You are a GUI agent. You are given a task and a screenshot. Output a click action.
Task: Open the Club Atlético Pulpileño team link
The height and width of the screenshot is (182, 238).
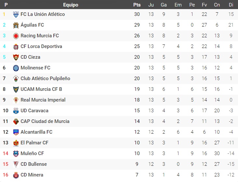pos(46,79)
